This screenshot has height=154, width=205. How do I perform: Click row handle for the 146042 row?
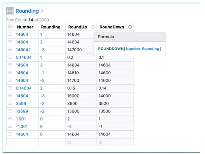click(10, 50)
